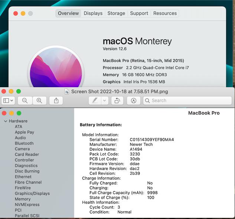Select ATA in the Hardware list
The height and width of the screenshot is (219, 235).
19,127
